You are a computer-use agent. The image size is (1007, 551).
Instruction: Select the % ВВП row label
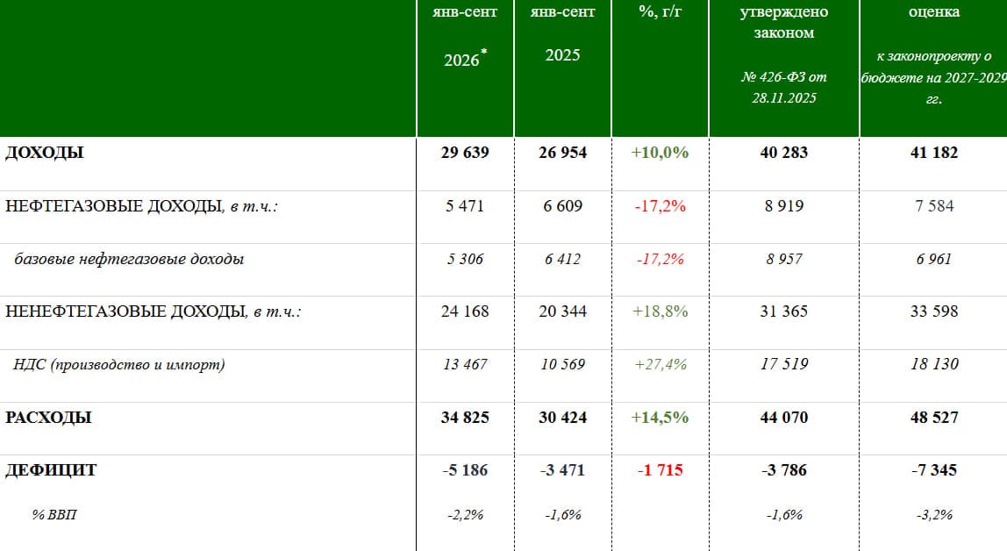[x=54, y=514]
